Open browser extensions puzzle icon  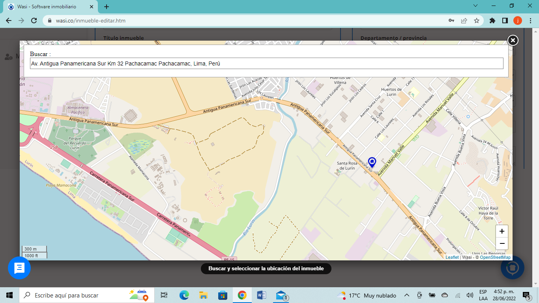[x=492, y=21]
